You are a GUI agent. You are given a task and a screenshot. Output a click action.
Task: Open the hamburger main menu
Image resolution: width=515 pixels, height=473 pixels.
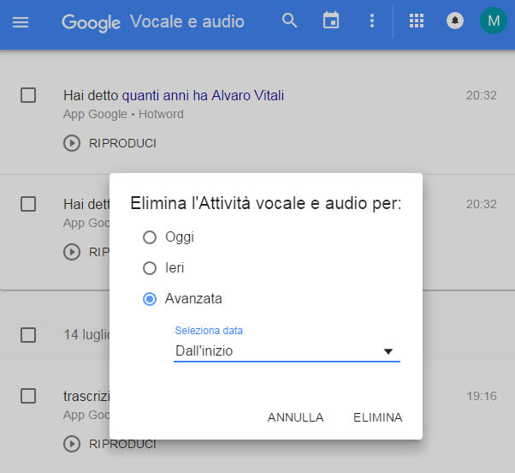coord(21,22)
